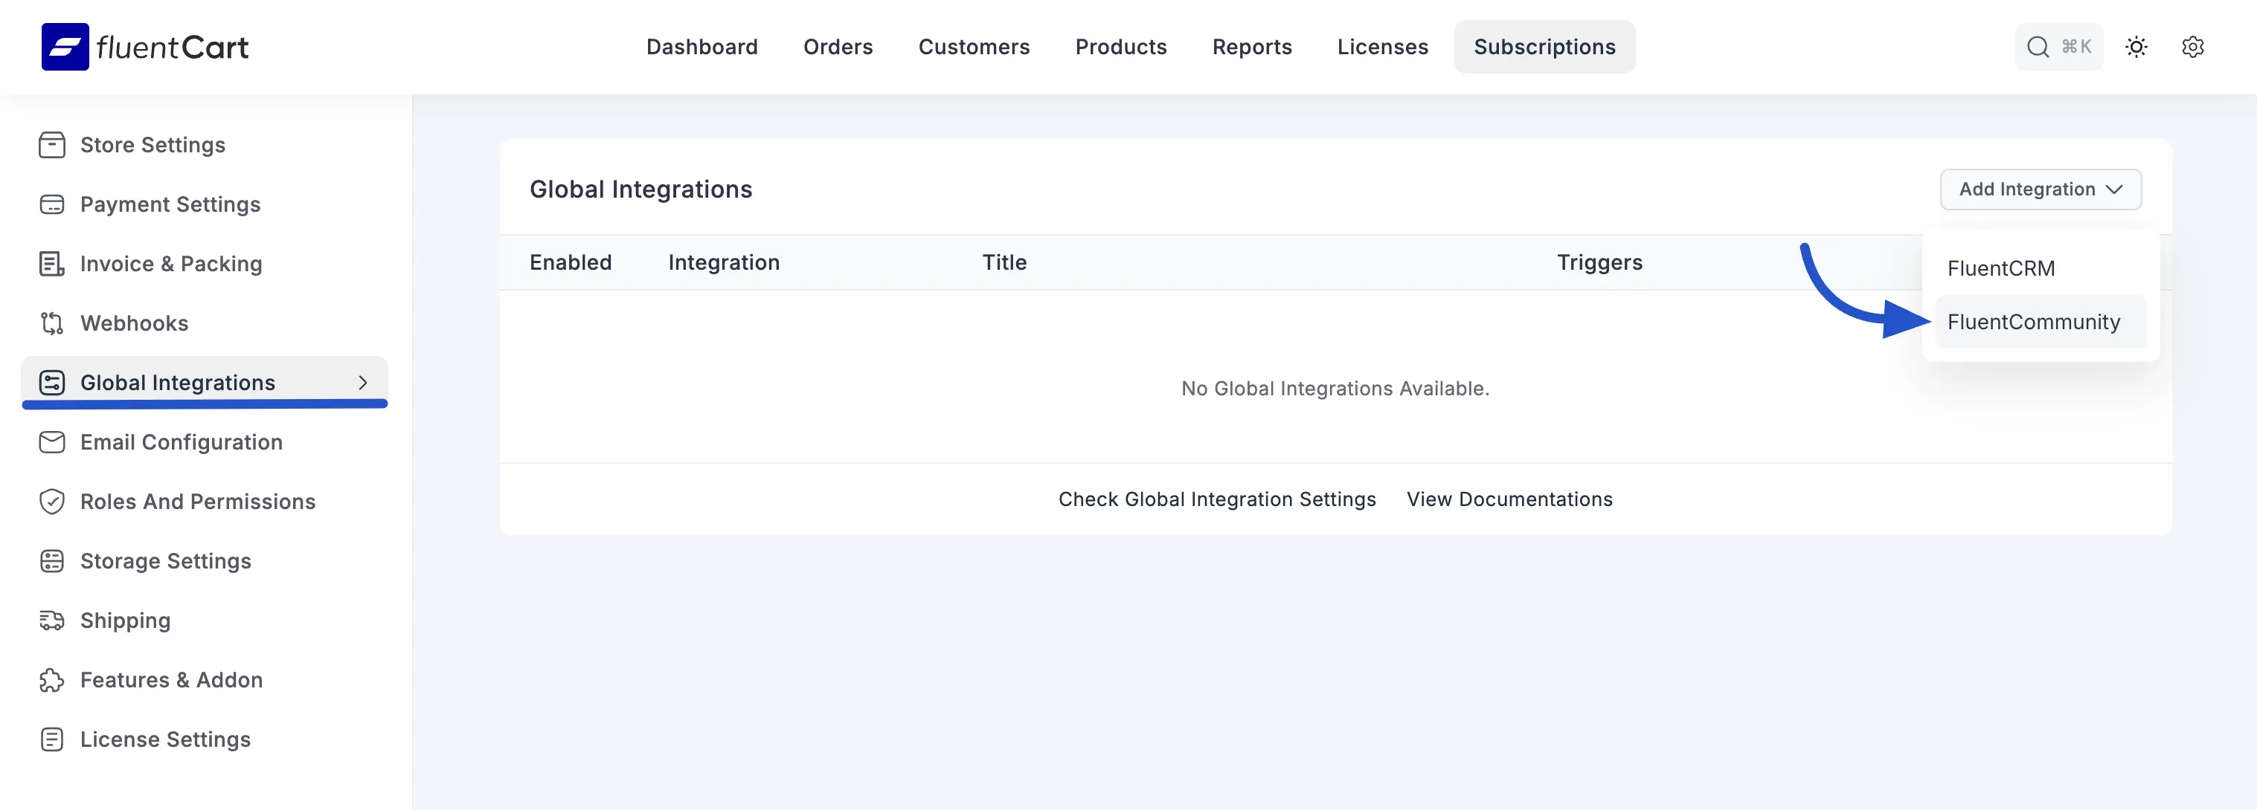The width and height of the screenshot is (2257, 810).
Task: Expand the Add Integration dropdown
Action: click(2040, 189)
